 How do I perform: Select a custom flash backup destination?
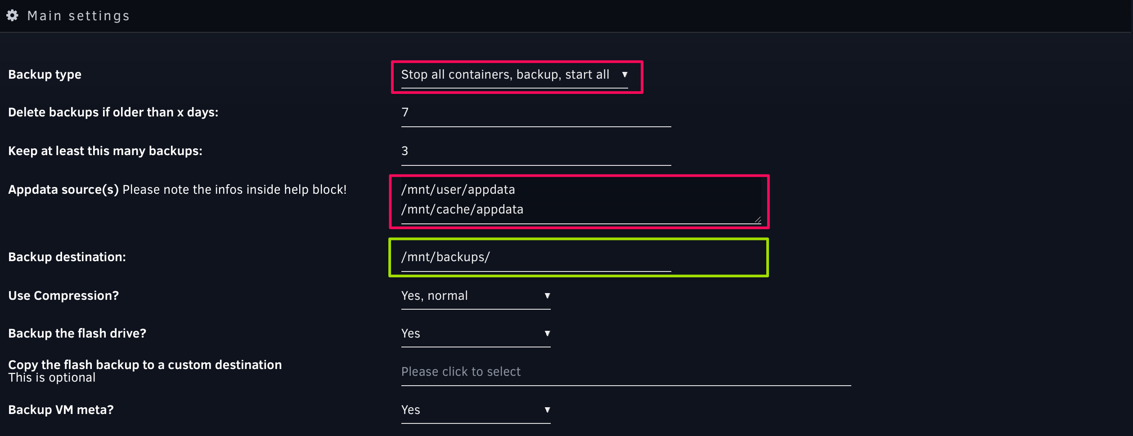point(626,373)
